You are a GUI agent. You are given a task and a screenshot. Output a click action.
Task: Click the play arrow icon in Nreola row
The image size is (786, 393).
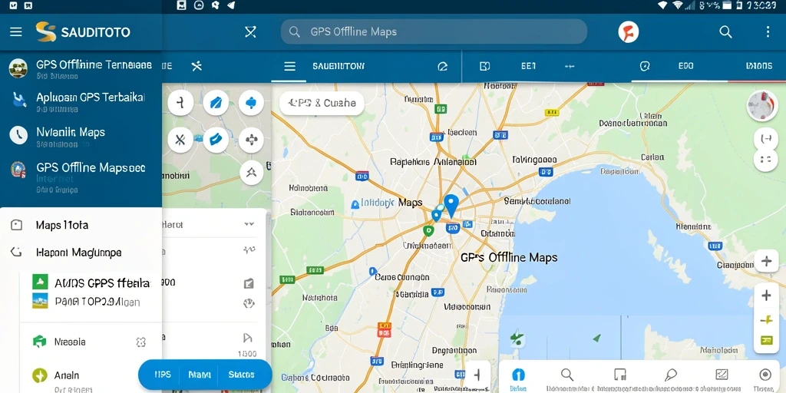(248, 339)
